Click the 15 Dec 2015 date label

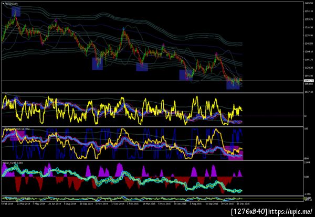tap(244, 203)
